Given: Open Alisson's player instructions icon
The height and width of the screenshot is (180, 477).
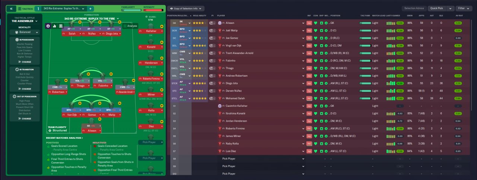Looking at the screenshot, I should click(212, 23).
